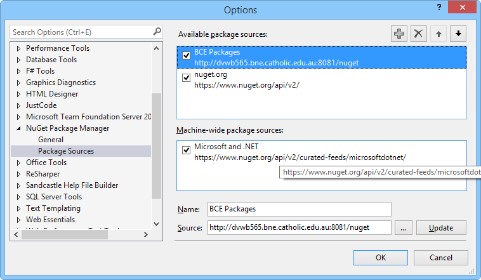Screen dimensions: 481x280
Task: Expand the SQL Server Tools node
Action: pyautogui.click(x=18, y=197)
